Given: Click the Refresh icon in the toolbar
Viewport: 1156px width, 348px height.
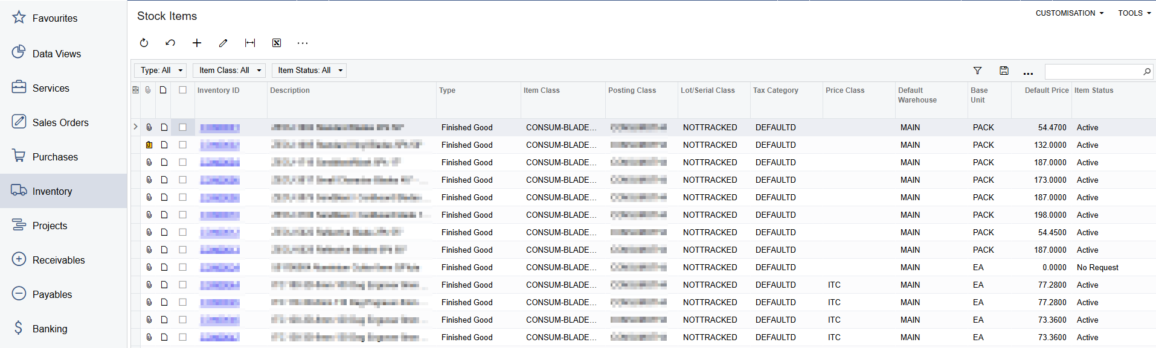Looking at the screenshot, I should [144, 43].
